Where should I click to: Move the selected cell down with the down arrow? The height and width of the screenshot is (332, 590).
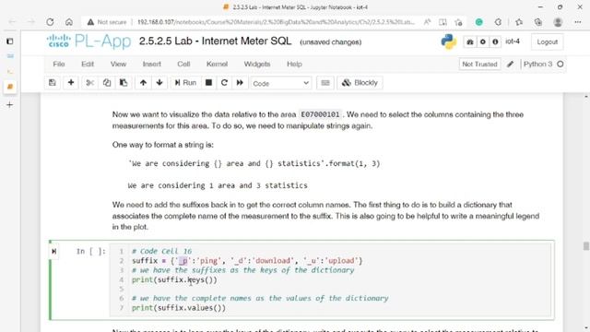point(159,83)
